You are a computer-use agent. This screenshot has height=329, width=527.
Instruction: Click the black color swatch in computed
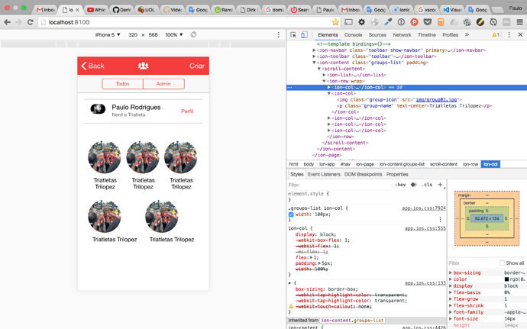(x=506, y=279)
